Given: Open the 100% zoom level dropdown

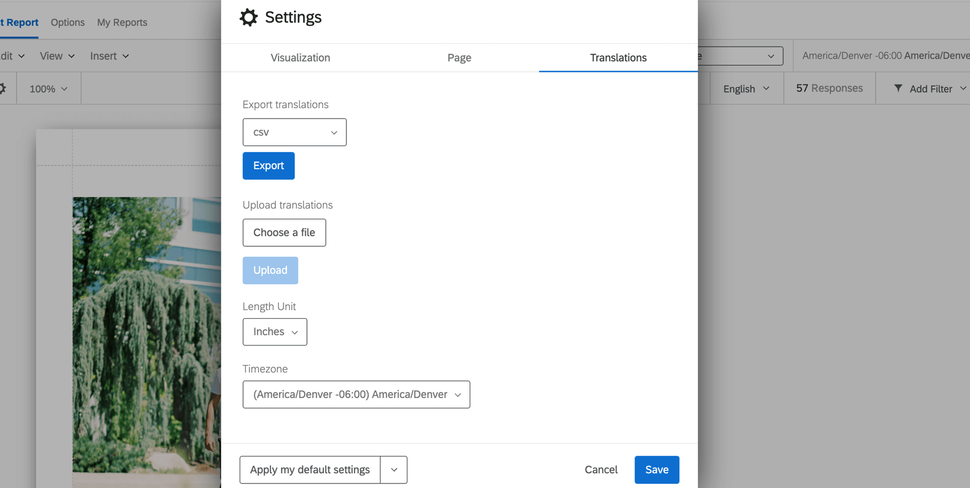Looking at the screenshot, I should point(48,88).
